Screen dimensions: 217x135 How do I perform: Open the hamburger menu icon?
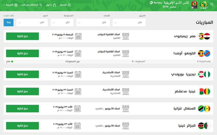212,4
